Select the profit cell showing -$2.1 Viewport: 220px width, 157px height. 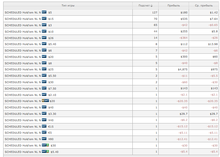174,95
